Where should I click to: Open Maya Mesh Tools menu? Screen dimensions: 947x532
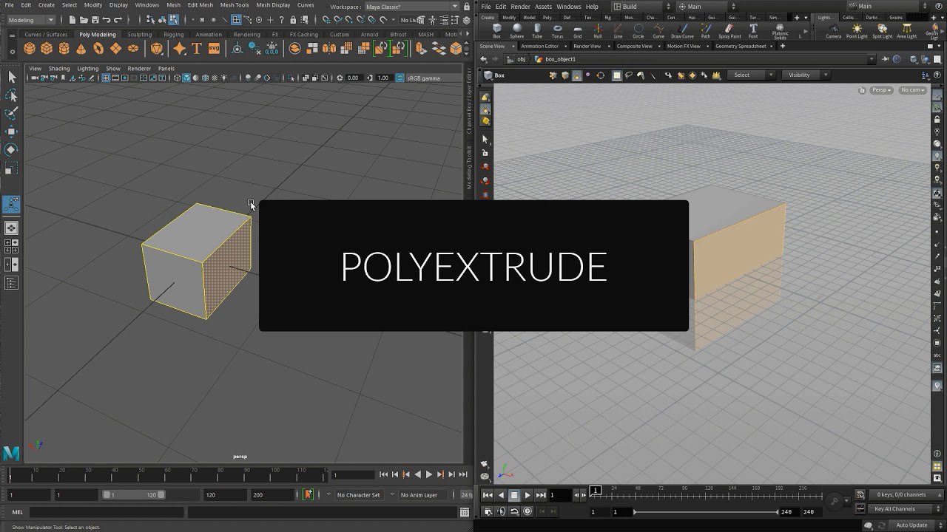point(234,5)
